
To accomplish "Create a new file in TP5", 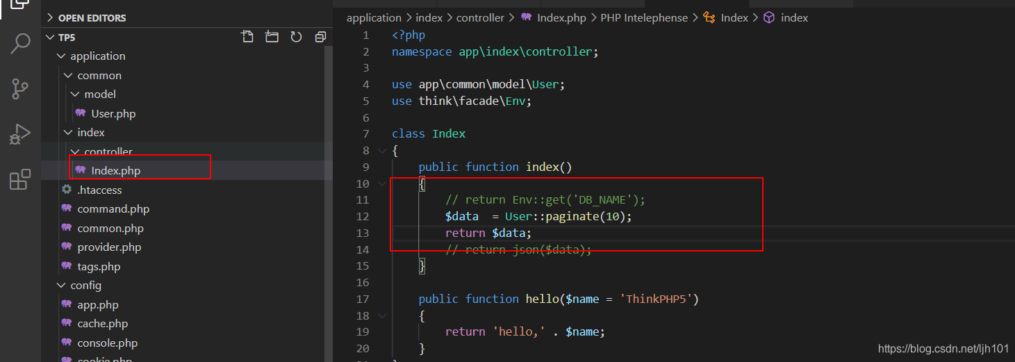I will pos(247,37).
